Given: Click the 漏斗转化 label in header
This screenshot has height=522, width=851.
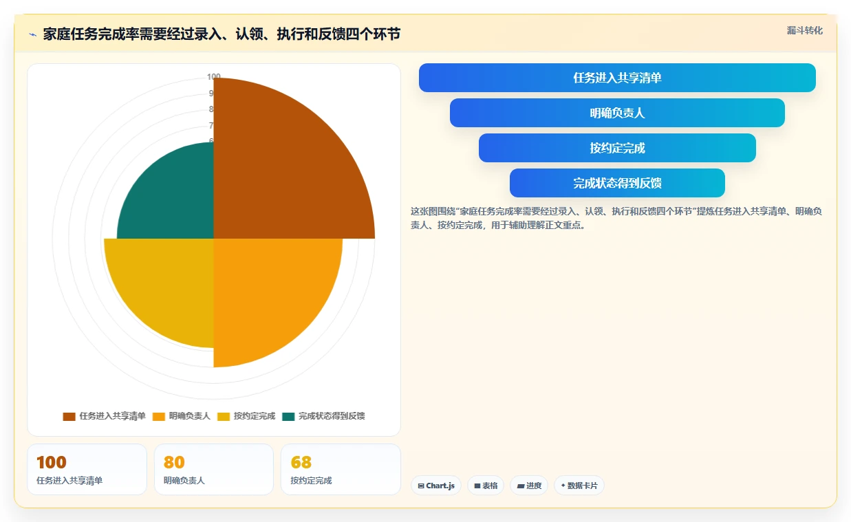Looking at the screenshot, I should (804, 31).
